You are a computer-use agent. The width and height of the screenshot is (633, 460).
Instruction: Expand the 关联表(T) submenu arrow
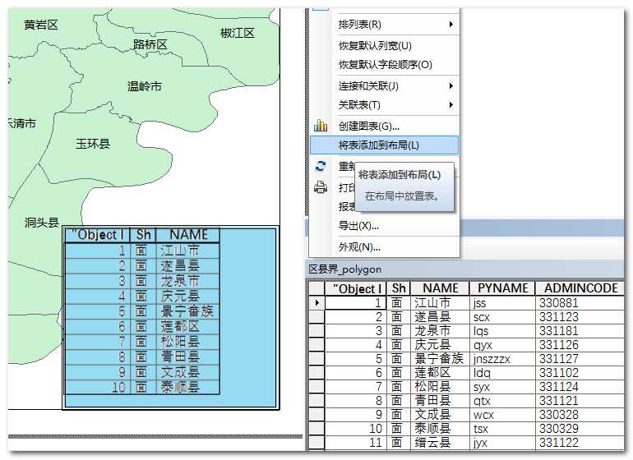pos(451,105)
